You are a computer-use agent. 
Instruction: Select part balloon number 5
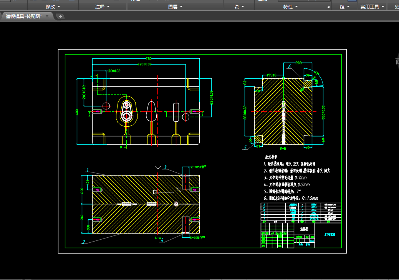point(245,147)
